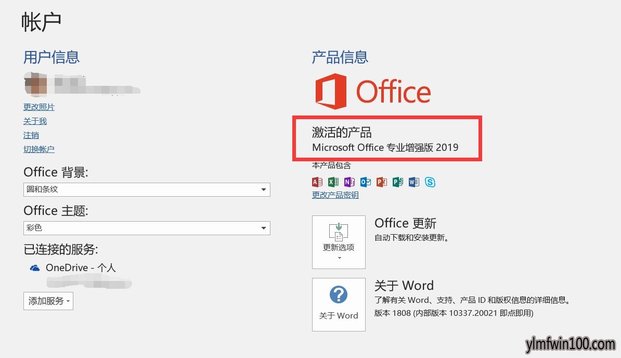
Task: Click the user profile photo
Action: (36, 84)
